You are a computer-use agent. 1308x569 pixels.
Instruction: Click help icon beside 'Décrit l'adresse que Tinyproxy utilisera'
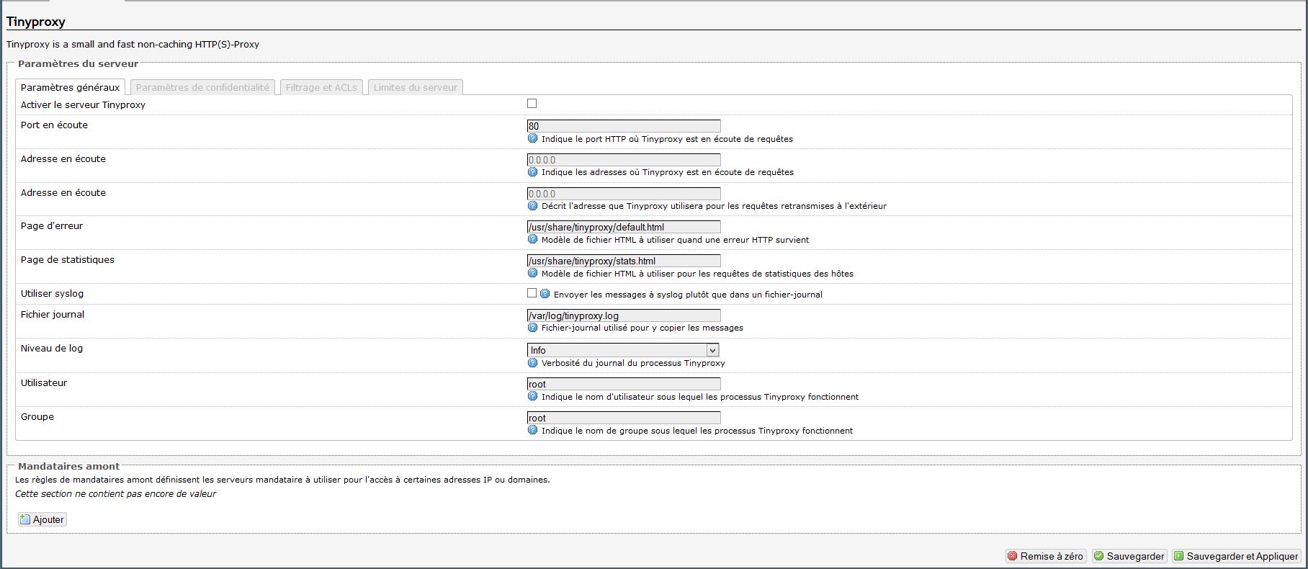(533, 206)
